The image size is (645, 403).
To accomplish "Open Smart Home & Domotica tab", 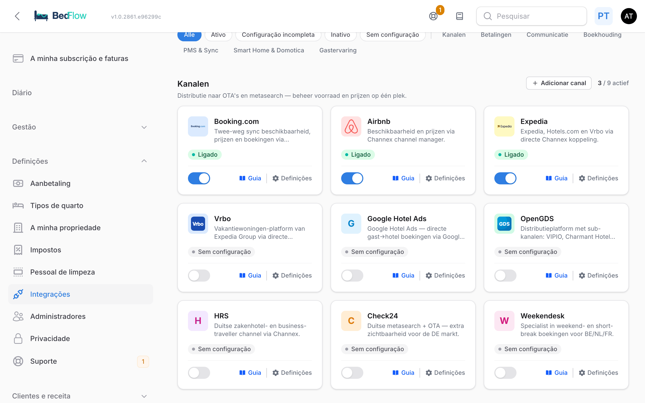I will point(269,50).
